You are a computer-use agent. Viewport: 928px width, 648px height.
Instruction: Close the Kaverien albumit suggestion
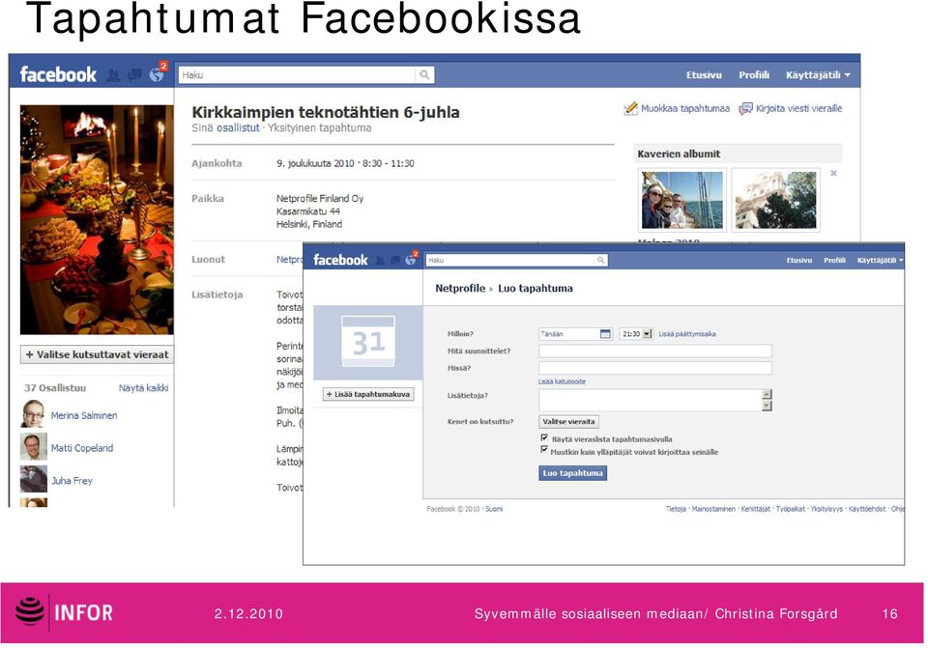[833, 173]
